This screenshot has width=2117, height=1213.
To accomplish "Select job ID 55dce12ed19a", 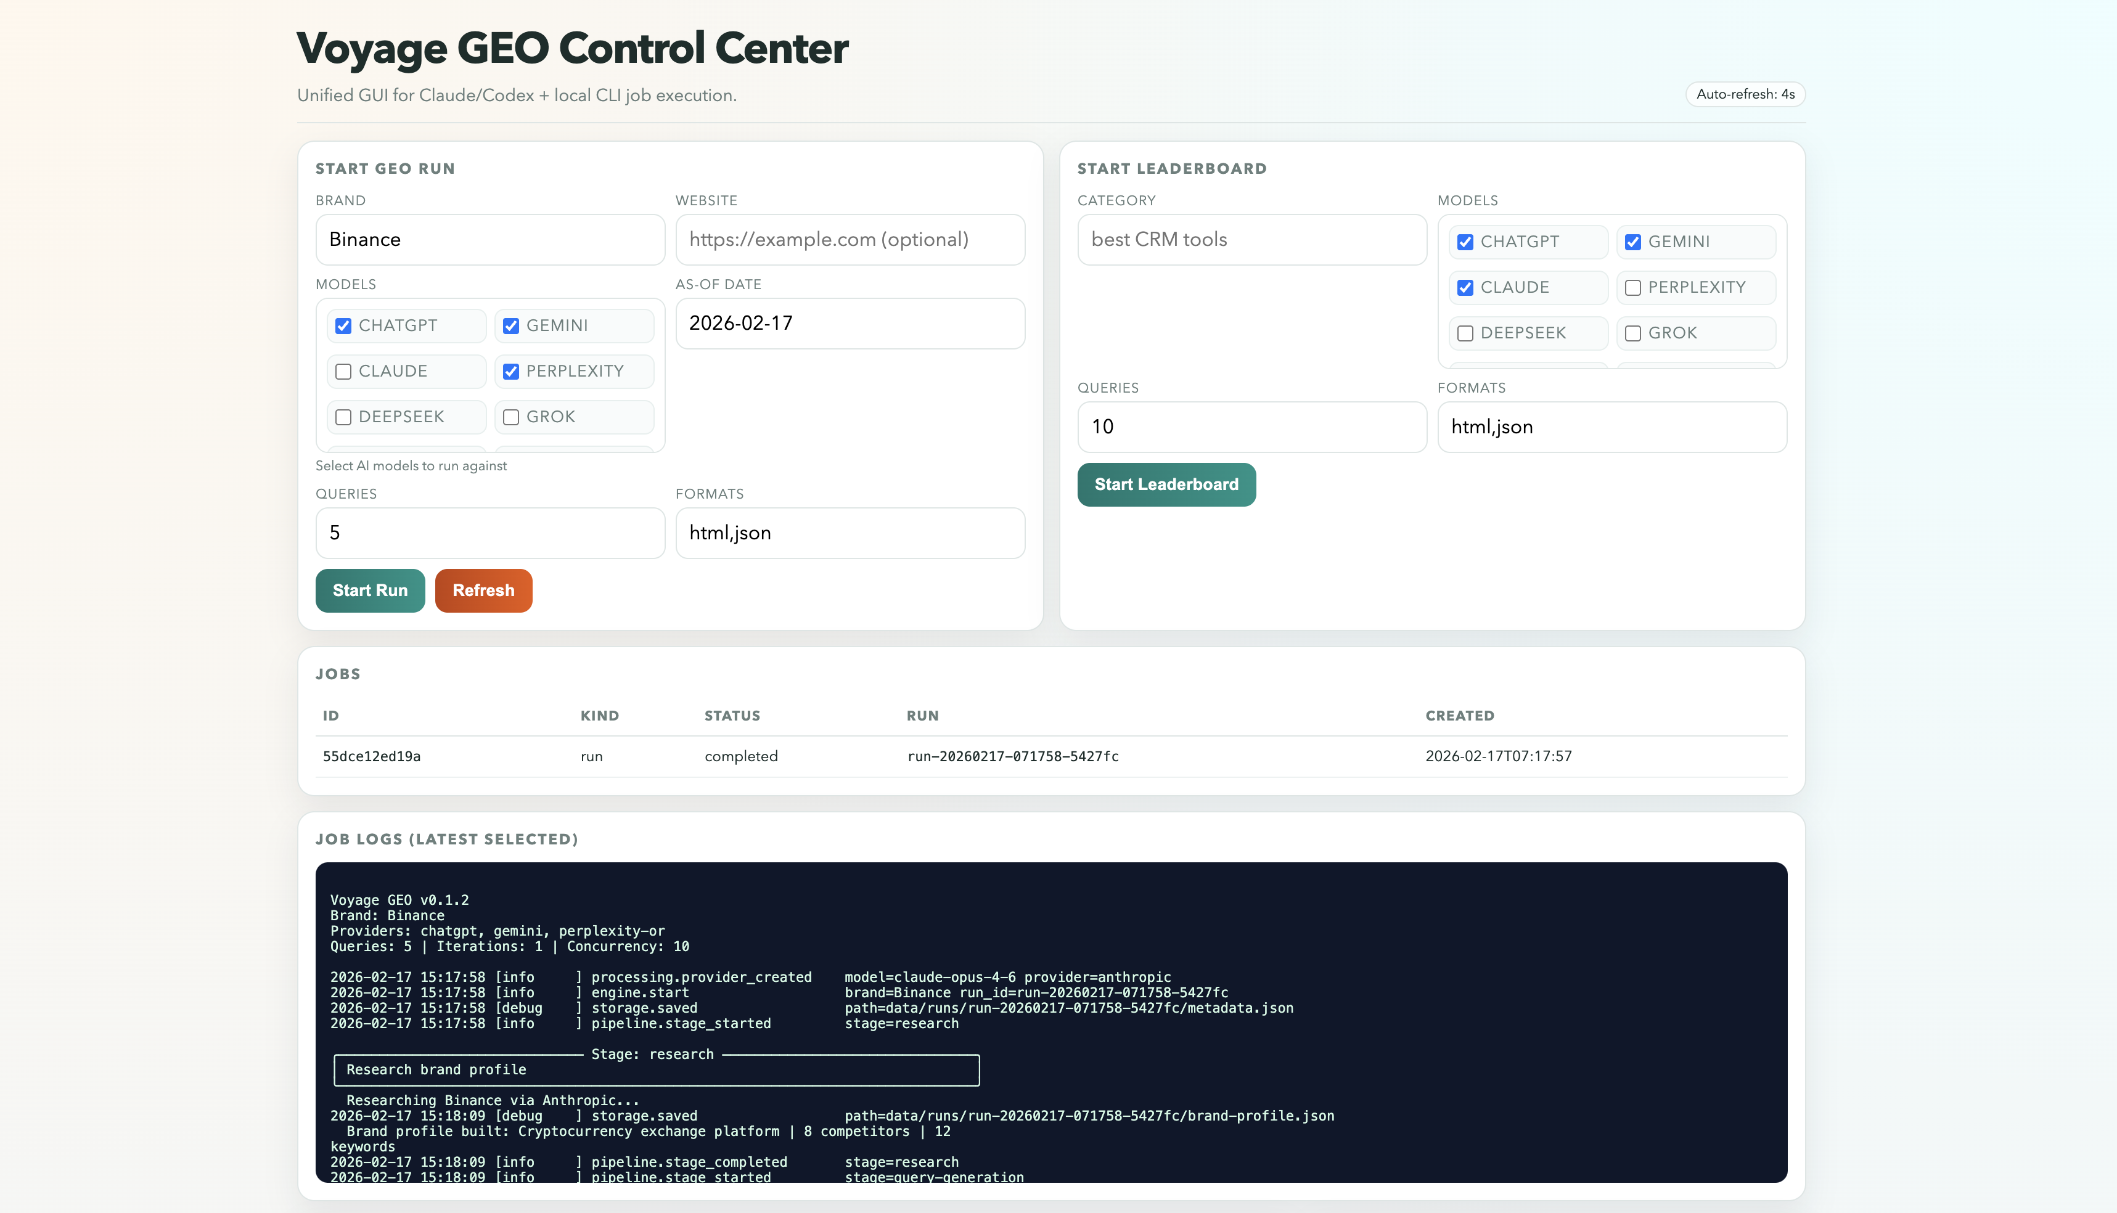I will tap(372, 756).
